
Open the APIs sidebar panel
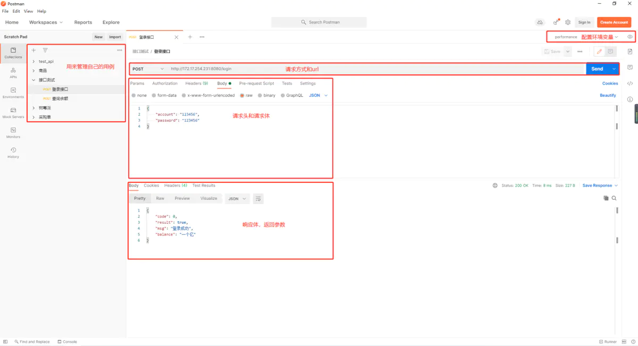point(13,73)
